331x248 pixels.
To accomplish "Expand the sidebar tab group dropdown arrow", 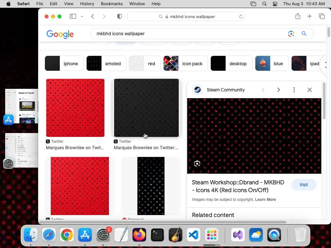I will [x=82, y=16].
